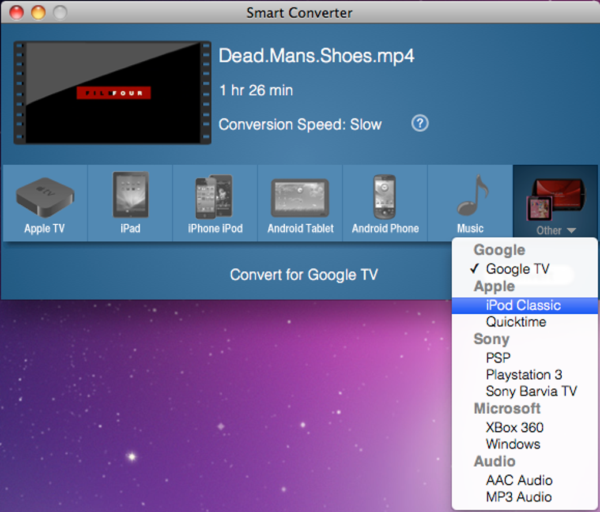Click the conversion speed help icon

(x=420, y=124)
